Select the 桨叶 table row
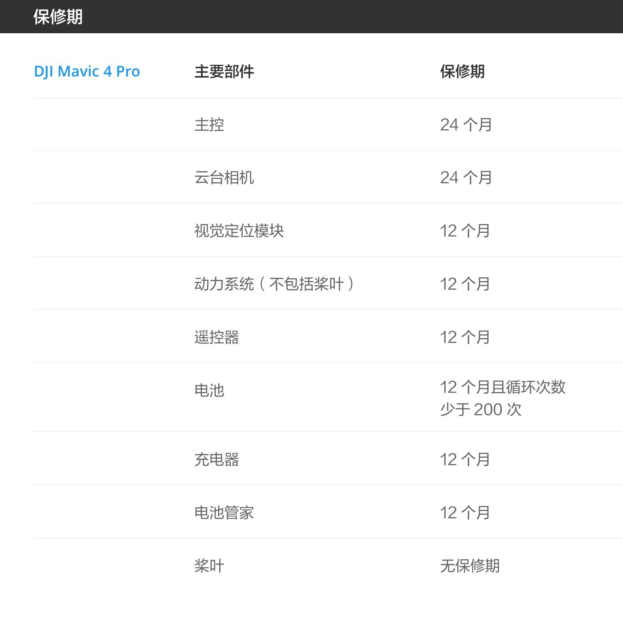Image resolution: width=623 pixels, height=627 pixels. (209, 565)
